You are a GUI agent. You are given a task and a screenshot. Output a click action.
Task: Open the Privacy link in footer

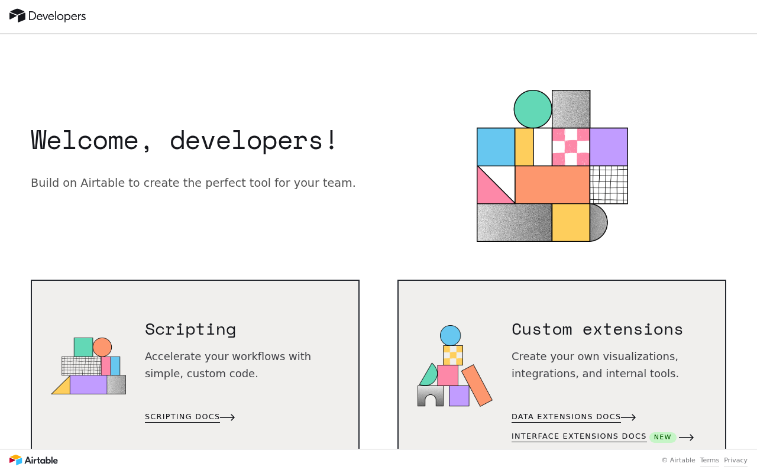click(736, 460)
